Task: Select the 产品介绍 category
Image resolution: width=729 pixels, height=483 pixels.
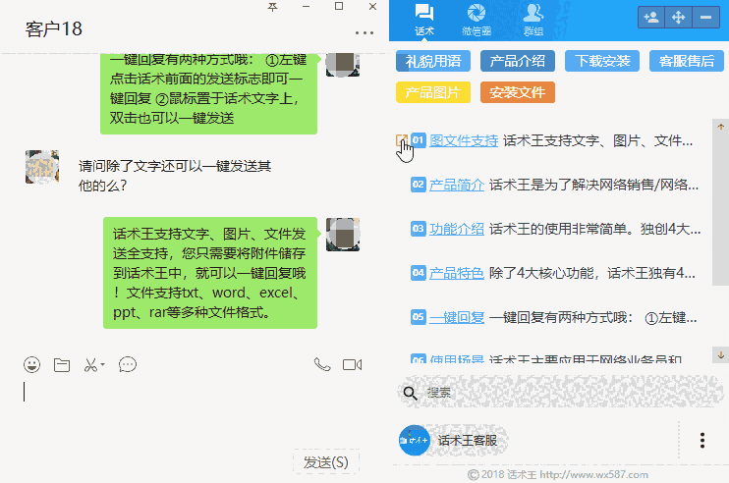Action: pyautogui.click(x=518, y=61)
